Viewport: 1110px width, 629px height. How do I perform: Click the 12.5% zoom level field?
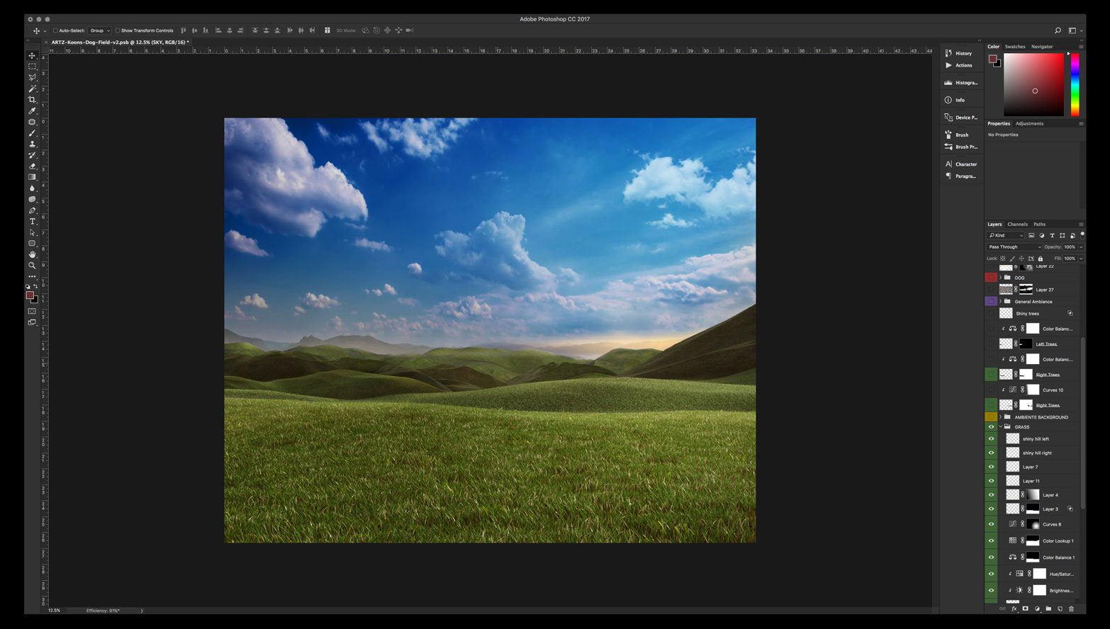coord(55,611)
